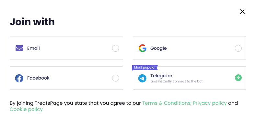This screenshot has height=129, width=256.
Task: Click the Google 'G' logo icon
Action: coord(142,48)
